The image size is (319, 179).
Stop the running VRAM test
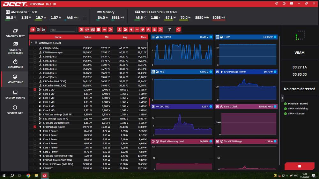(x=300, y=166)
